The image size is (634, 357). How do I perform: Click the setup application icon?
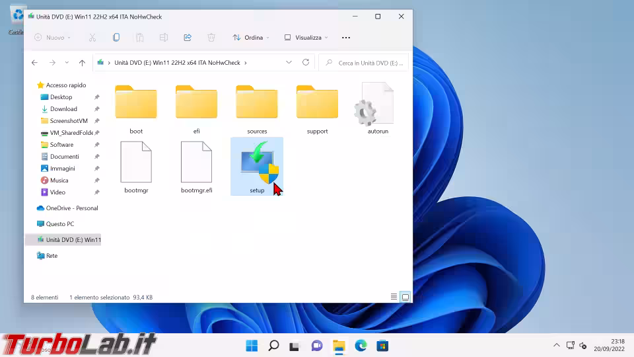pos(257,167)
